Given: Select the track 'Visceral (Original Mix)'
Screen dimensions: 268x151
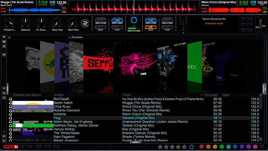Looking at the screenshot, I should pos(138,118).
